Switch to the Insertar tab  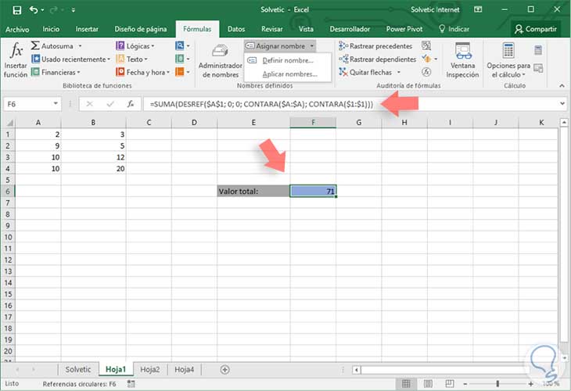tap(87, 29)
